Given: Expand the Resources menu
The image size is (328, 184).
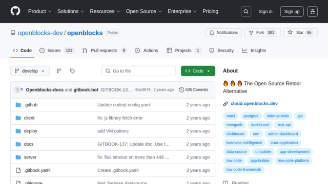Looking at the screenshot, I should tap(105, 11).
